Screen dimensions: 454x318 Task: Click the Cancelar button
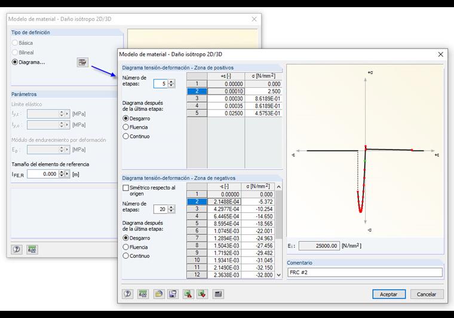427,294
